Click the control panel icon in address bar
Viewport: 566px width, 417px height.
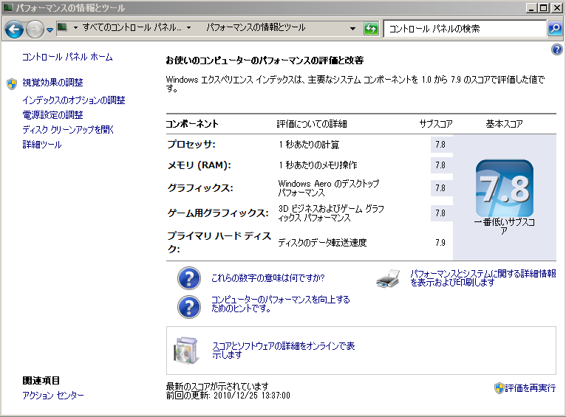point(63,27)
